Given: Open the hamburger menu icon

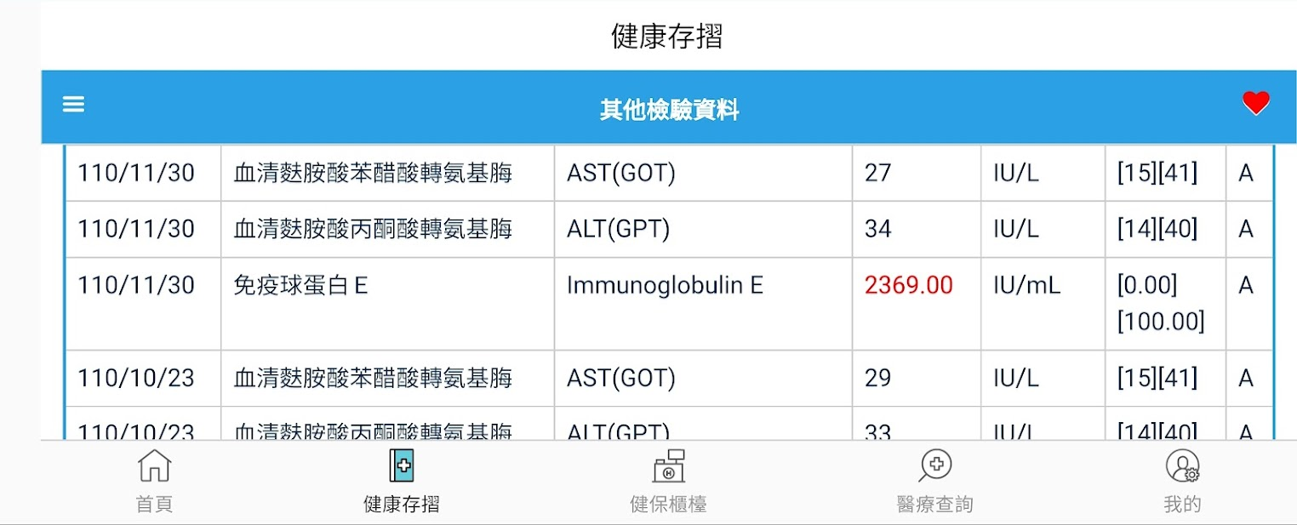Looking at the screenshot, I should point(73,104).
